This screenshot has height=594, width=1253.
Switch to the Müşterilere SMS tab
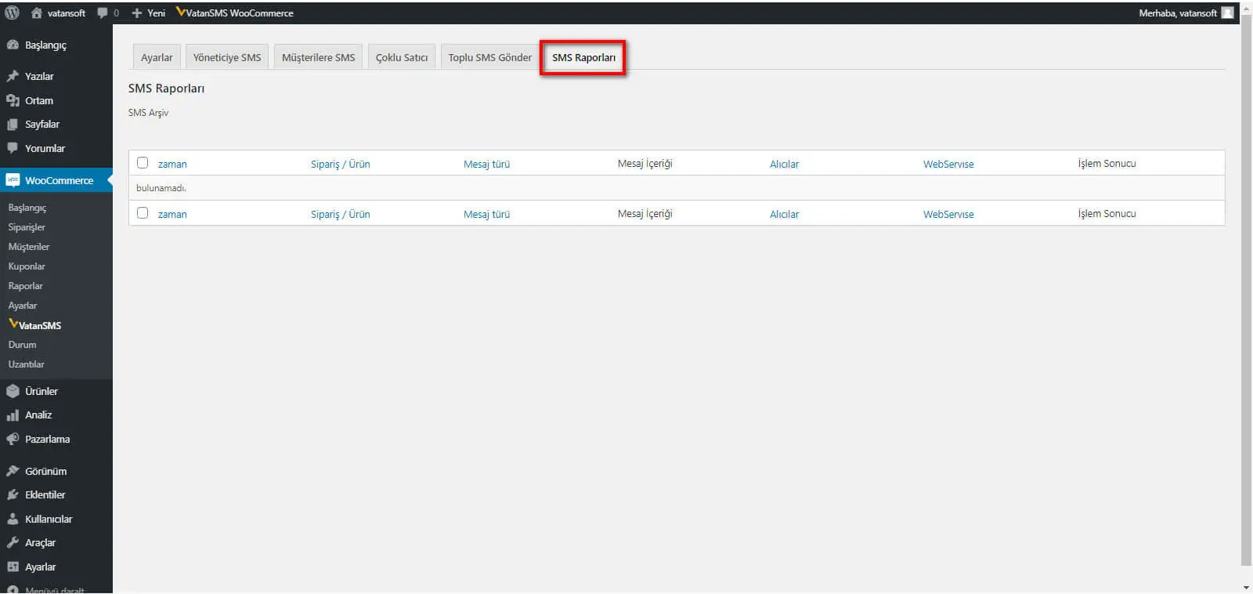click(318, 57)
